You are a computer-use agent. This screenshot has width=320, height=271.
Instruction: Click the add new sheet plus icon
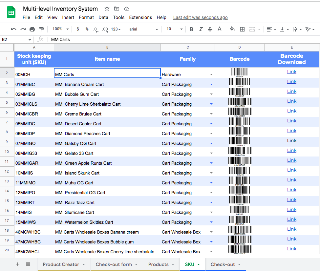[18, 264]
